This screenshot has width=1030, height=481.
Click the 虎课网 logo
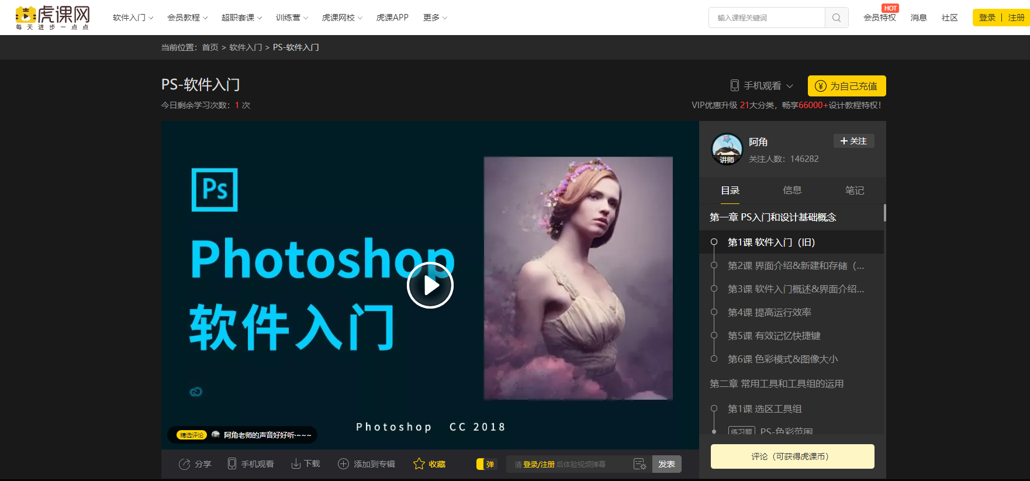pyautogui.click(x=53, y=18)
